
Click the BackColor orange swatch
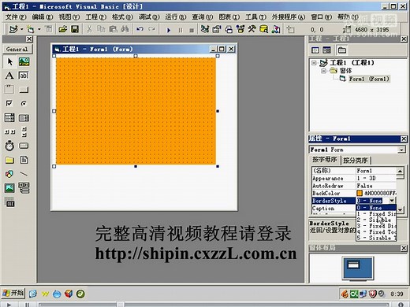tap(360, 193)
